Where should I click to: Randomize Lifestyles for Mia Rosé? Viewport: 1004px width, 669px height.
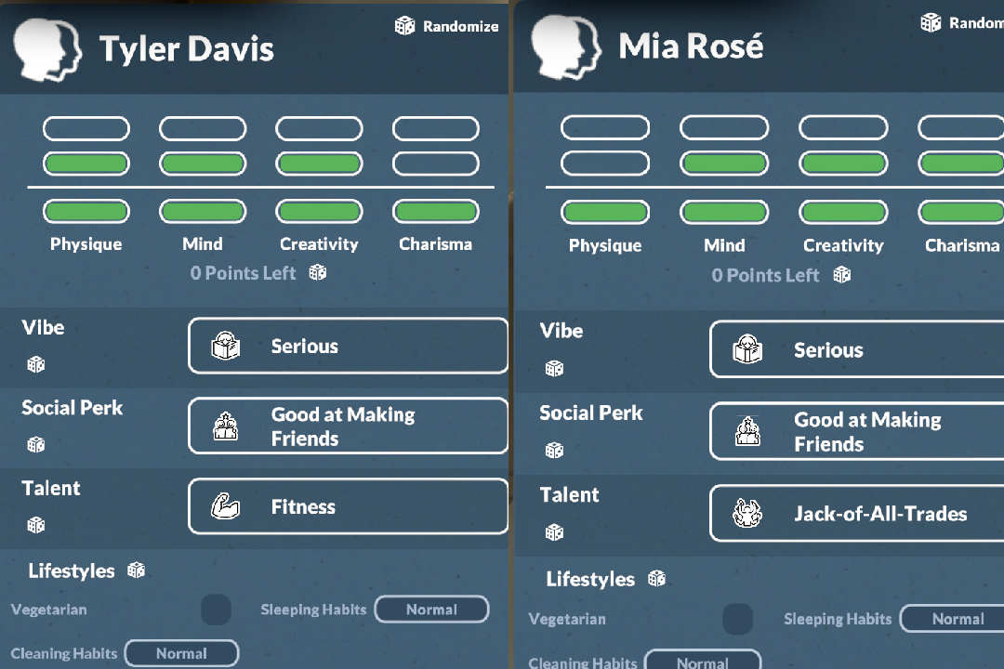coord(656,579)
